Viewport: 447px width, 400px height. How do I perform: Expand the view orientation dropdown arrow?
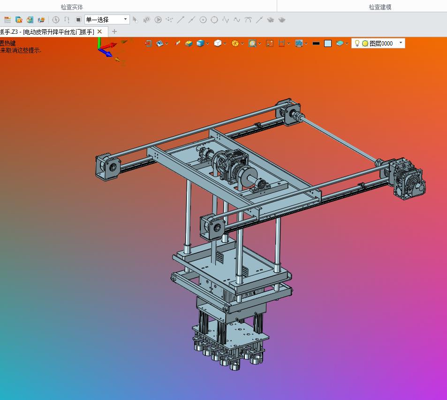[x=167, y=44]
